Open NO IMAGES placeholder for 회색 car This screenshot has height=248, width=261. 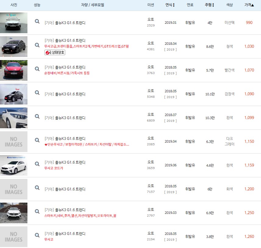(14, 189)
